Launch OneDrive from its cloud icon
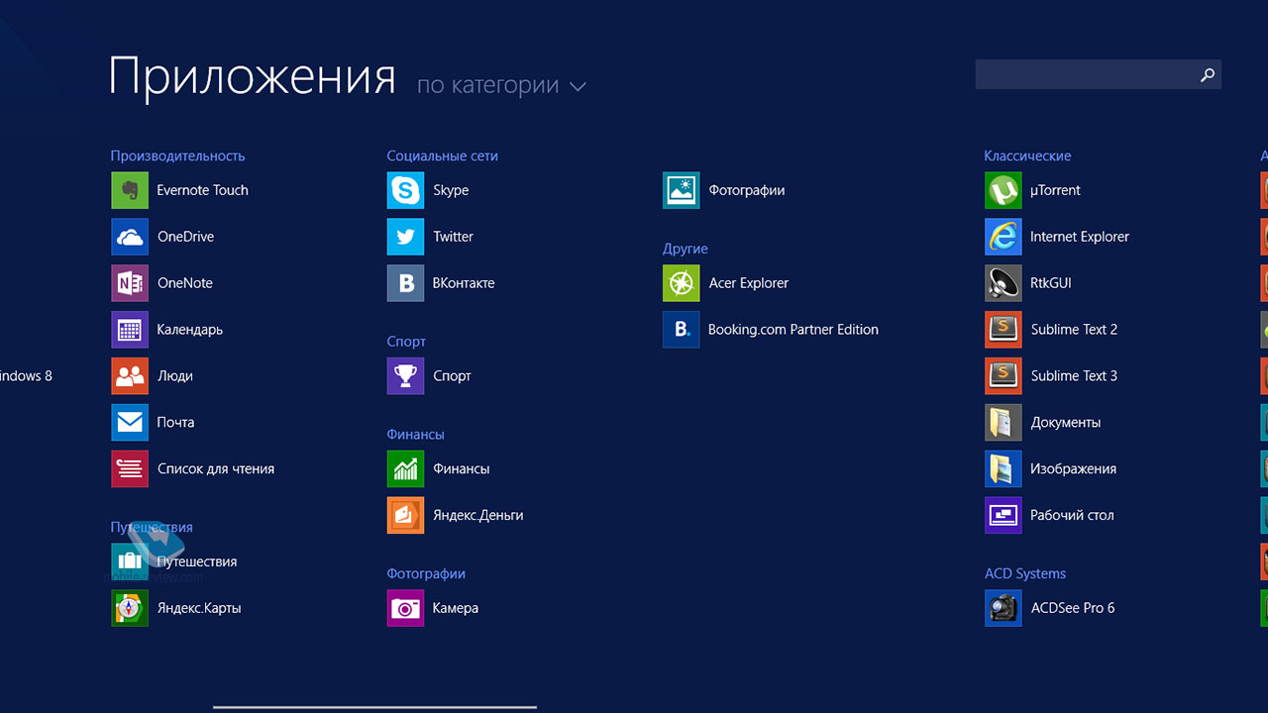Image resolution: width=1268 pixels, height=713 pixels. (130, 237)
